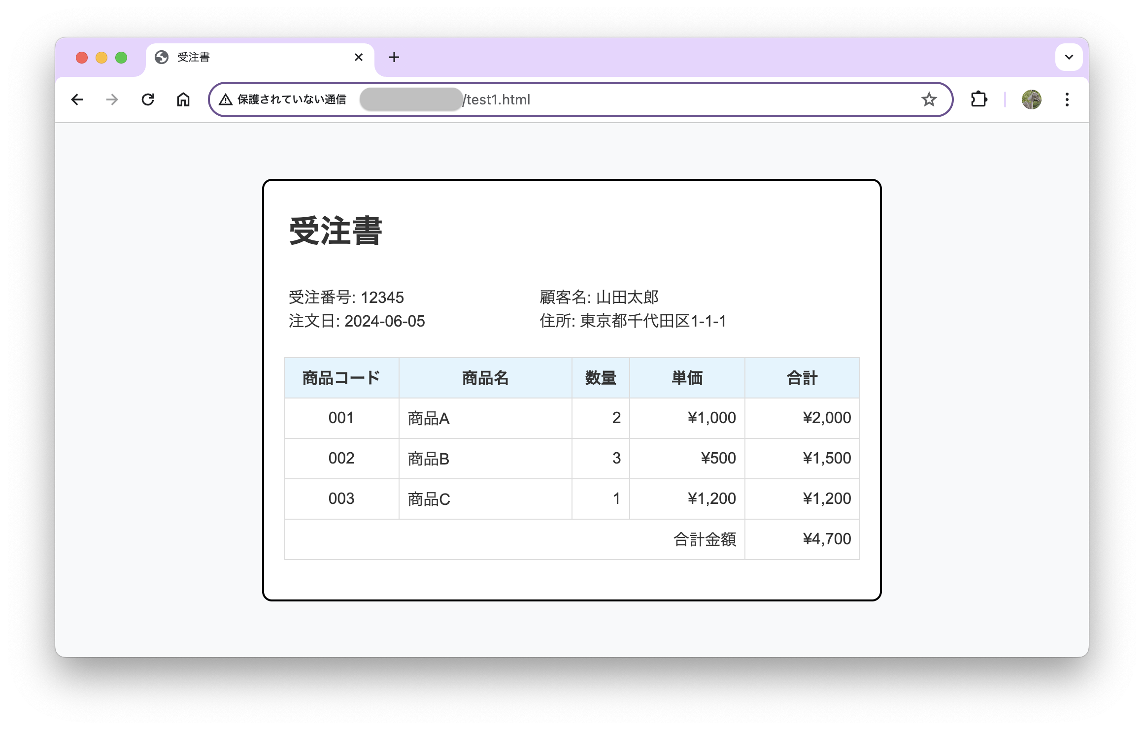Click the address bar URL test1.html
The image size is (1144, 730).
click(498, 100)
